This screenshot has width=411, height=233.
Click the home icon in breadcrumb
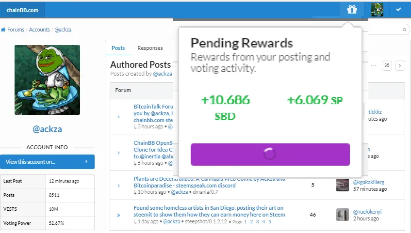click(3, 30)
